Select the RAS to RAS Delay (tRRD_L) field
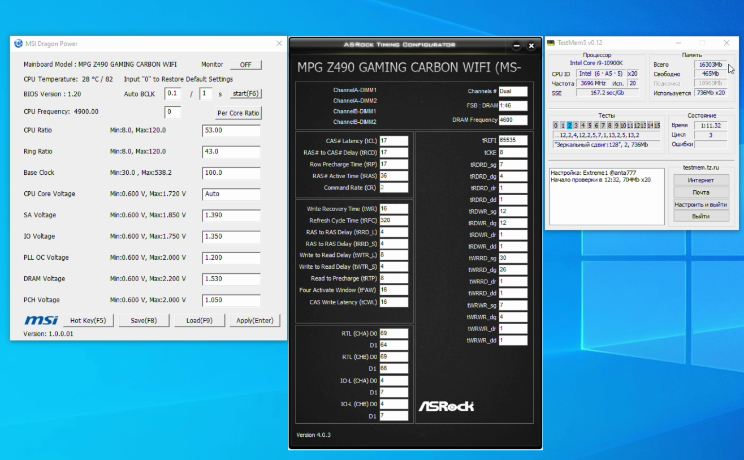This screenshot has height=460, width=744. coord(393,232)
